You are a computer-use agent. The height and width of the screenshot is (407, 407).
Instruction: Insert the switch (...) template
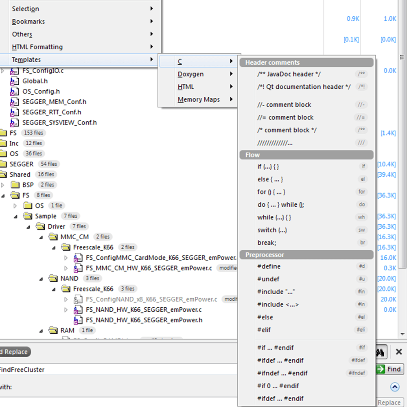[272, 230]
